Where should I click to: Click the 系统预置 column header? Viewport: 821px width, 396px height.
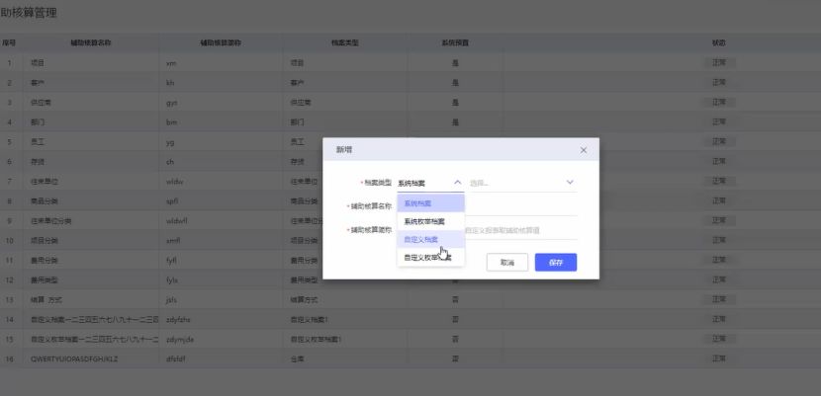tap(455, 43)
